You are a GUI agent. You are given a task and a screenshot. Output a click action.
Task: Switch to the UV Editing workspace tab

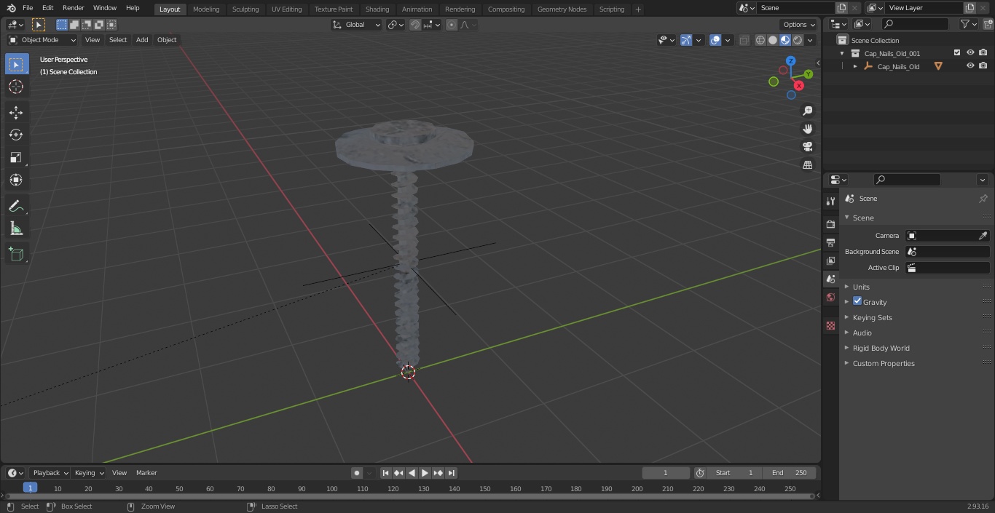point(286,9)
